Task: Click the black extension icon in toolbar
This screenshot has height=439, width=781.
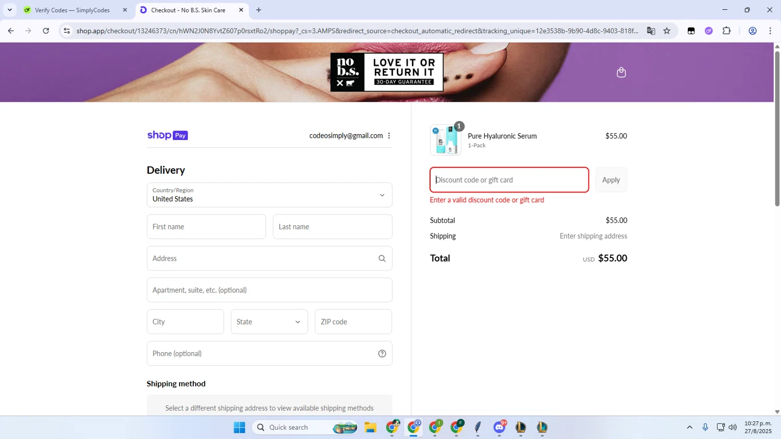Action: [x=691, y=31]
